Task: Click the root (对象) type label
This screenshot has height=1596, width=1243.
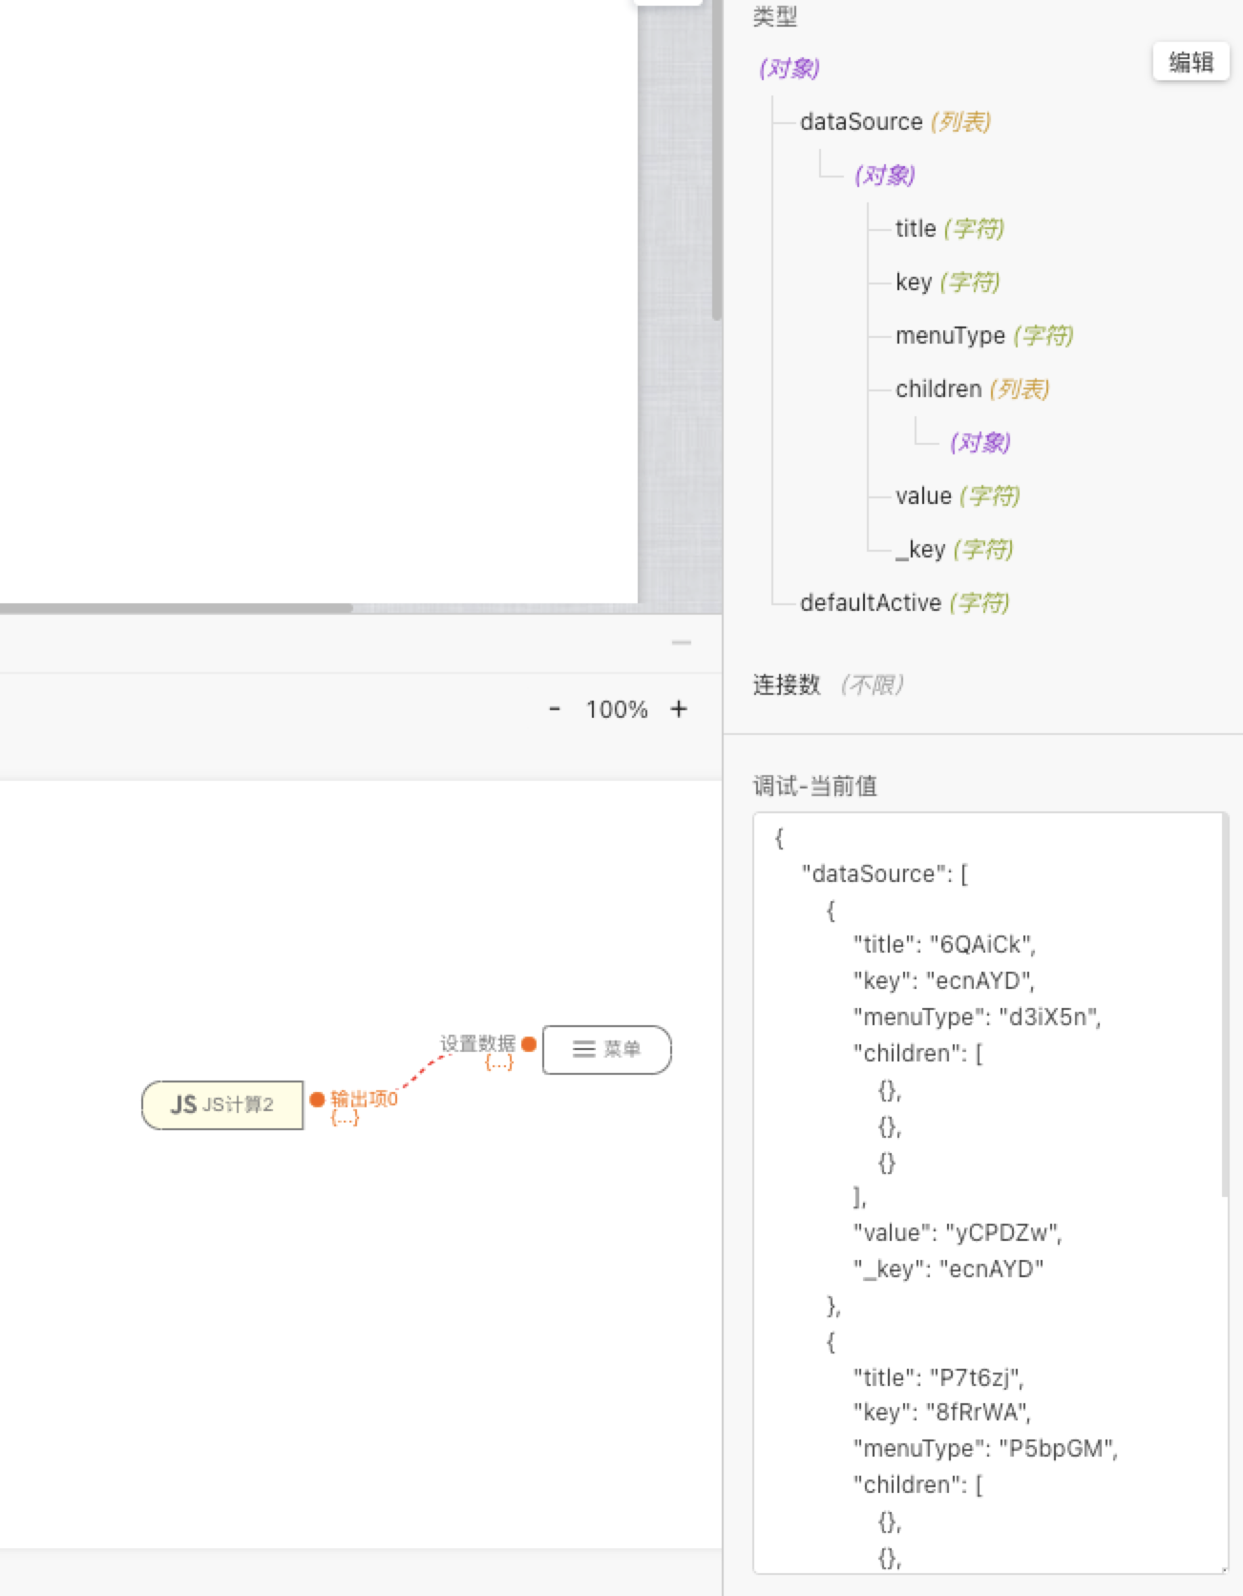Action: [790, 69]
